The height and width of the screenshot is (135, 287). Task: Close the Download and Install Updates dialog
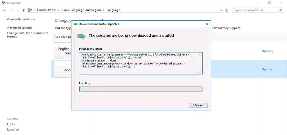click(x=207, y=24)
